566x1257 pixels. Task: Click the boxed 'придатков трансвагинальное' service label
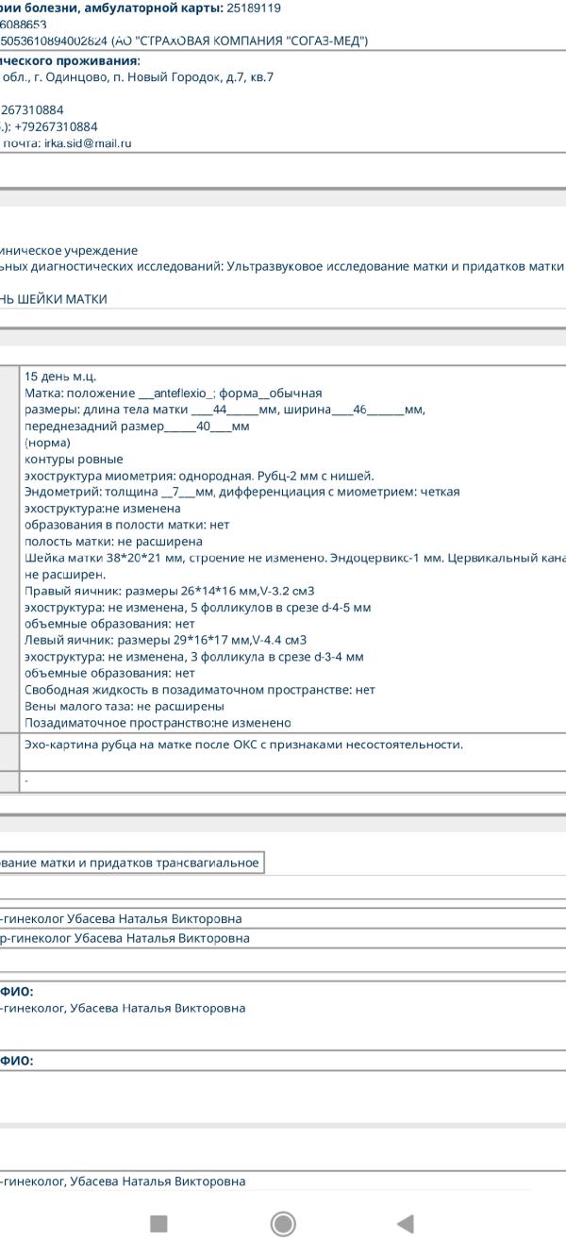tap(130, 863)
